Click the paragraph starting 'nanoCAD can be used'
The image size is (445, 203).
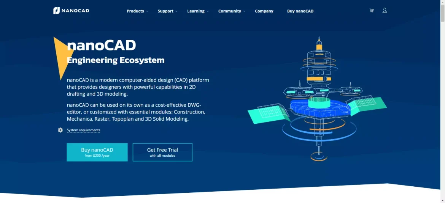point(136,112)
